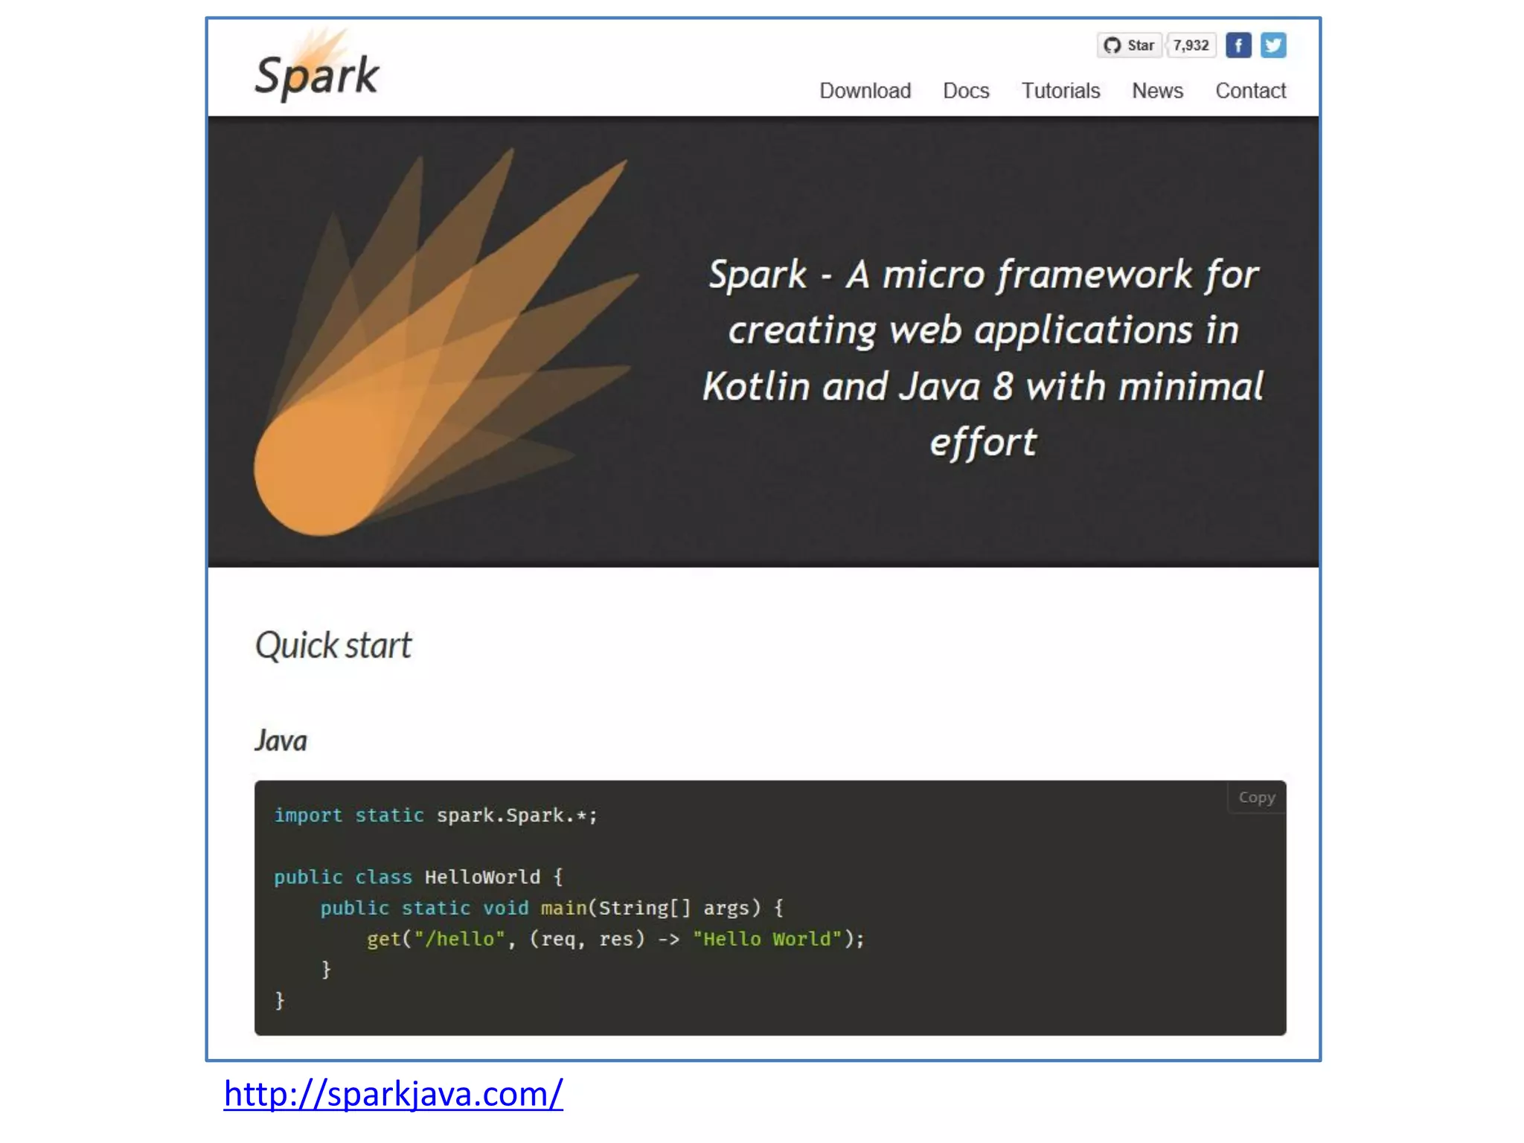Click the Spark micro framework tagline
This screenshot has width=1524, height=1143.
tap(983, 358)
